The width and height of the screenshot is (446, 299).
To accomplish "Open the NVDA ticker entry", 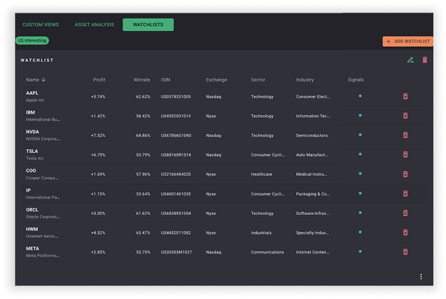I will coord(32,131).
